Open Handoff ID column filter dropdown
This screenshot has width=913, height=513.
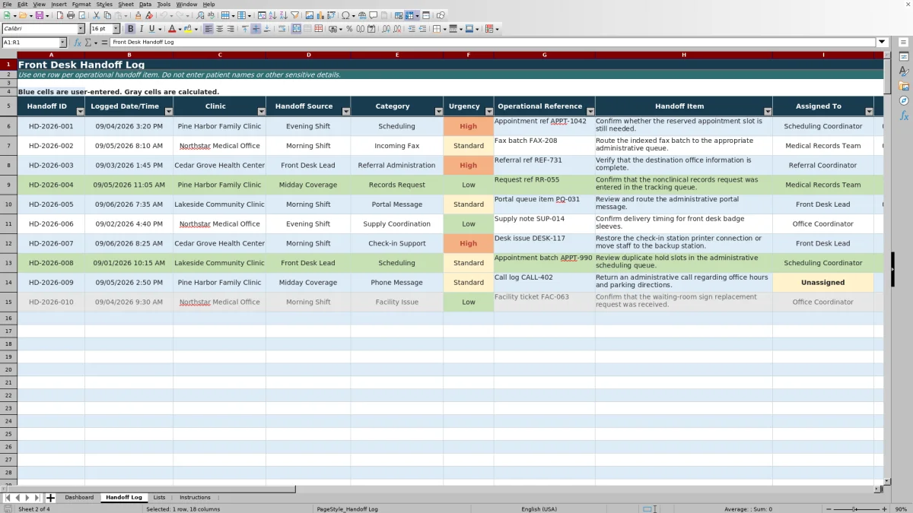click(x=81, y=112)
